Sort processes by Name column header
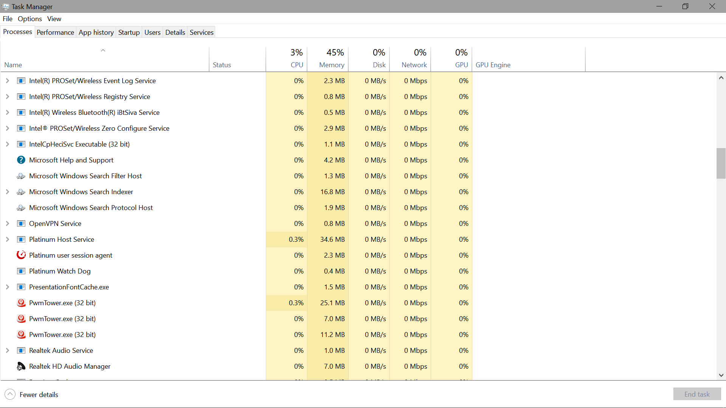The width and height of the screenshot is (726, 408). 105,59
